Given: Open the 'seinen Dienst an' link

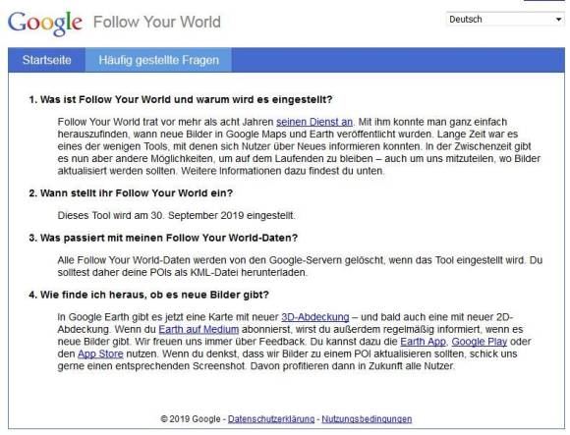Looking at the screenshot, I should pos(314,122).
